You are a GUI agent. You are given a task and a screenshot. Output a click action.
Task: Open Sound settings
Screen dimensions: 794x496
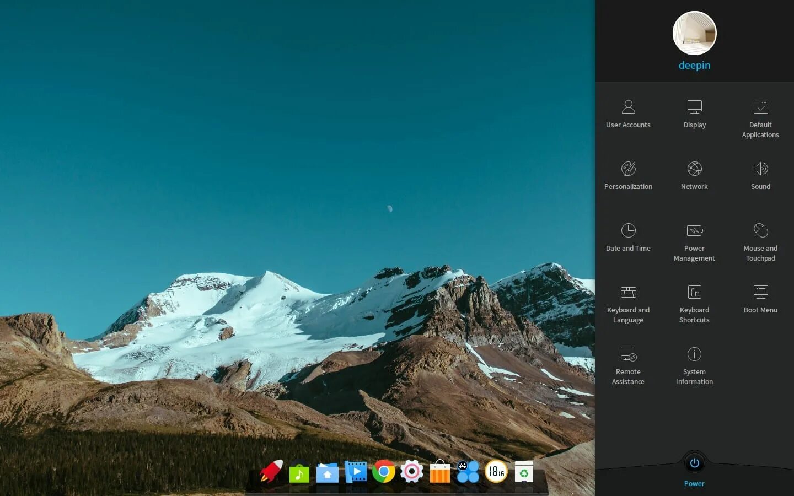760,175
